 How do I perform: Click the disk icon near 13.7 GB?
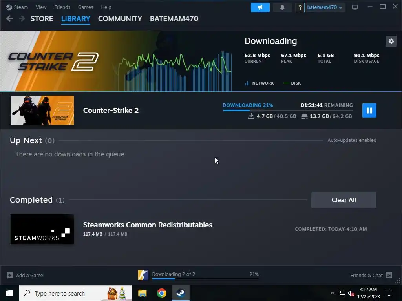(x=305, y=116)
